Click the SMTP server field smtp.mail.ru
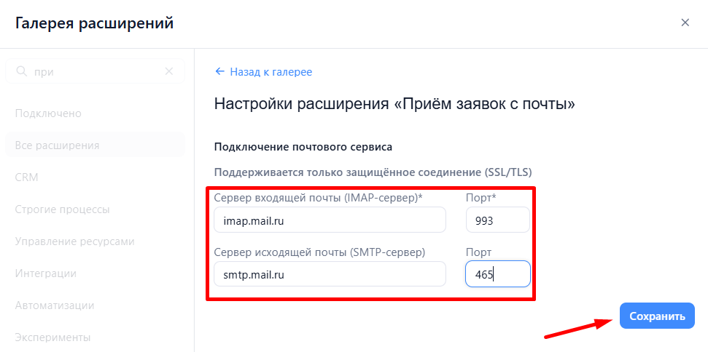Screen dimensions: 708x352 (330, 273)
